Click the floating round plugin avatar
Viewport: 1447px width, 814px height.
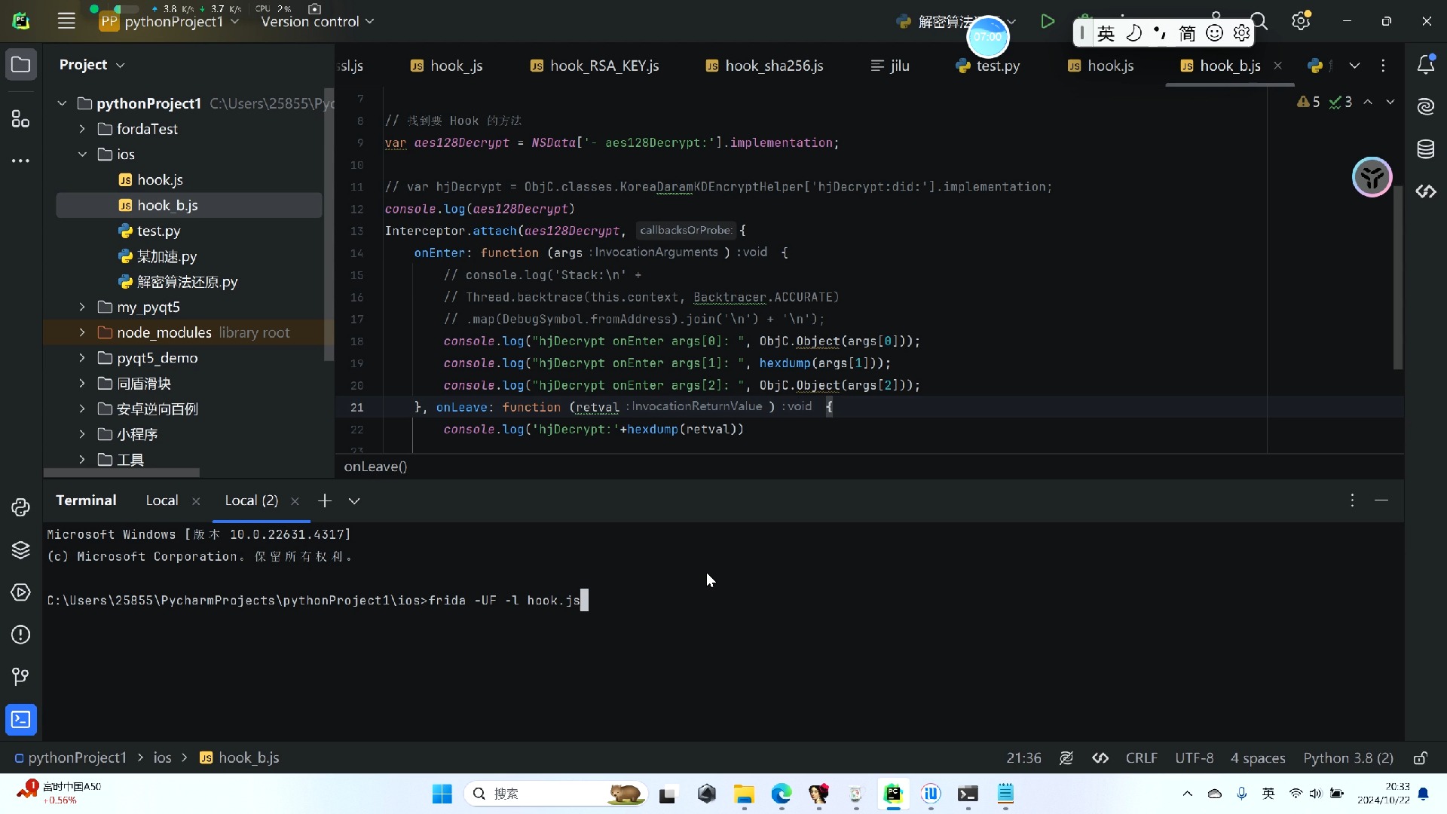pyautogui.click(x=1372, y=177)
